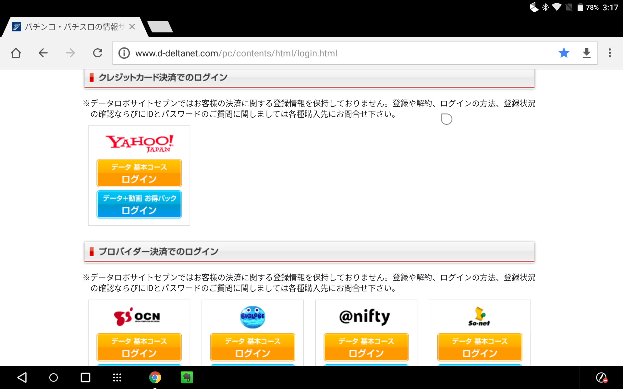Go back with the browser back arrow
Viewport: 623px width, 389px height.
(x=43, y=53)
